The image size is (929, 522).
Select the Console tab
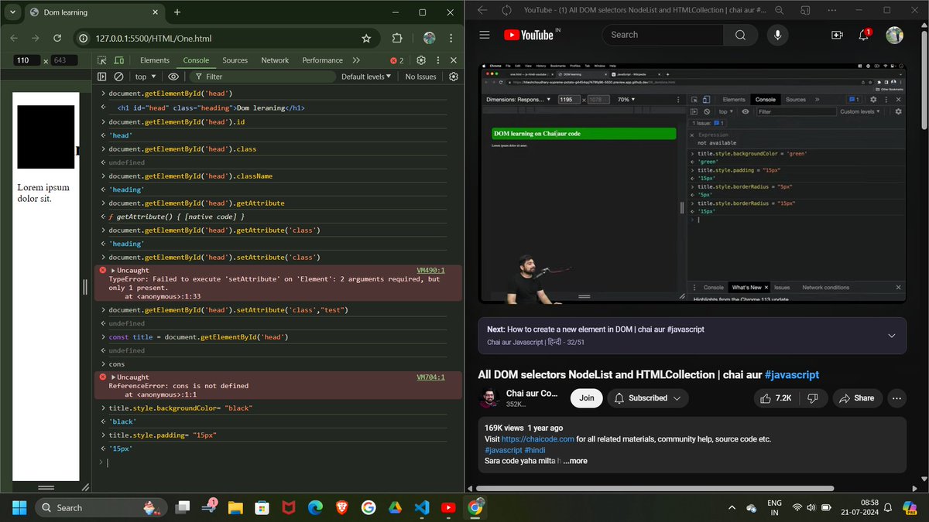pos(196,60)
